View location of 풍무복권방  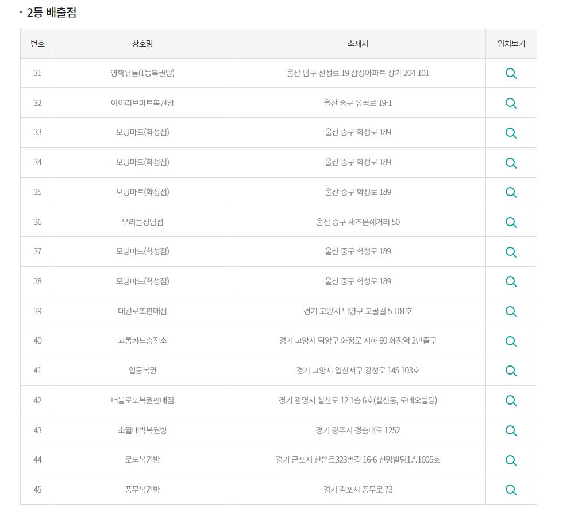coord(511,490)
